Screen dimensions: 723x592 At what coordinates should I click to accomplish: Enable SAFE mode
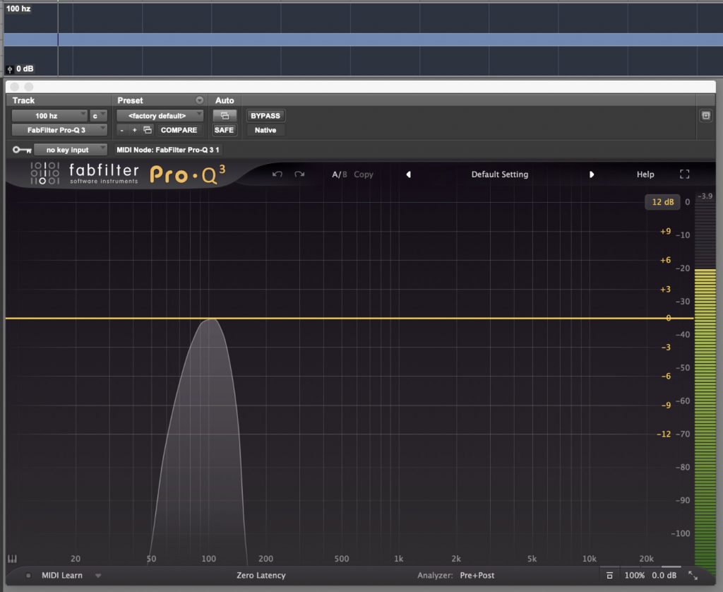coord(225,130)
